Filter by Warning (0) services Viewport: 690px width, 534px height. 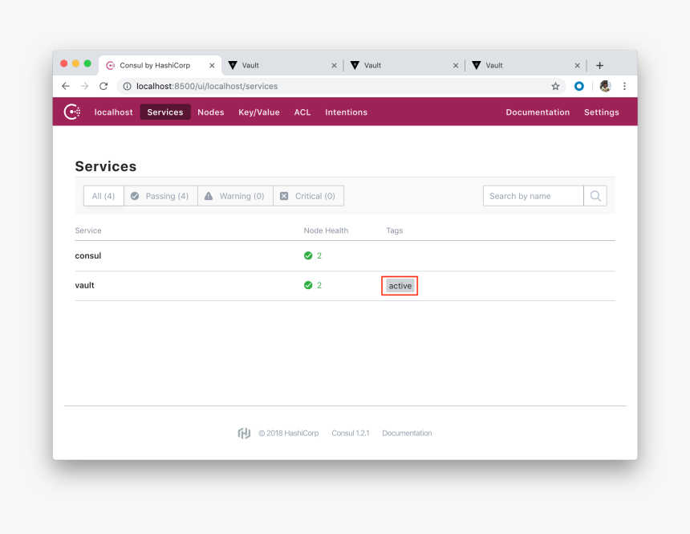[235, 196]
